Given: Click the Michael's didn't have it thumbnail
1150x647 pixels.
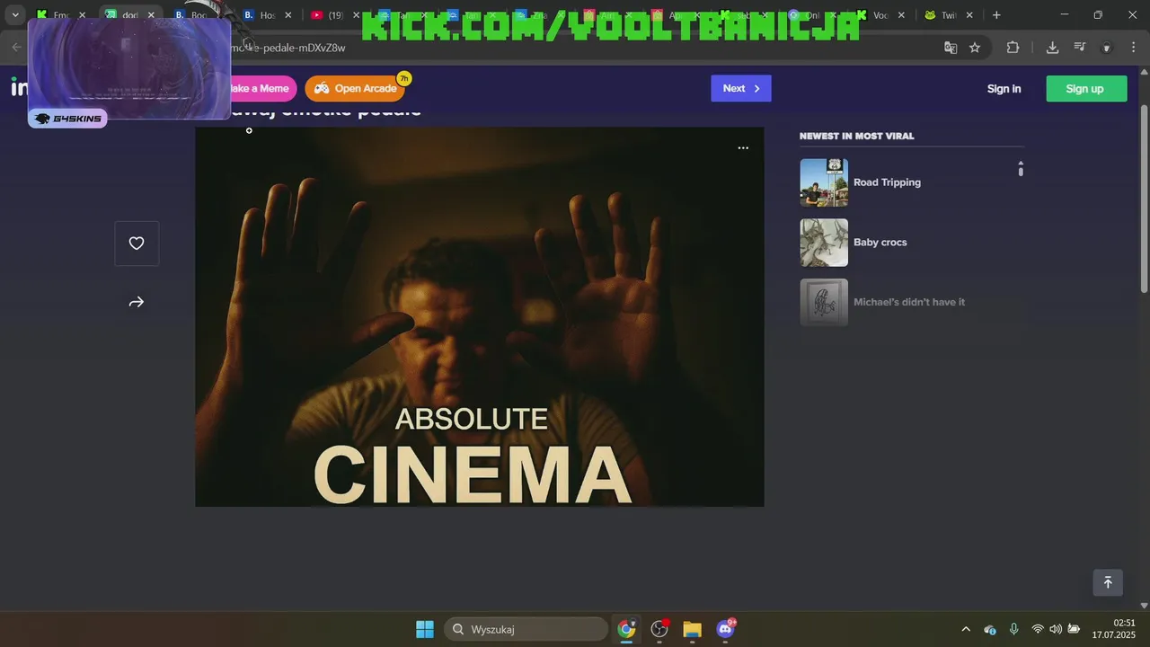Looking at the screenshot, I should click(x=824, y=303).
